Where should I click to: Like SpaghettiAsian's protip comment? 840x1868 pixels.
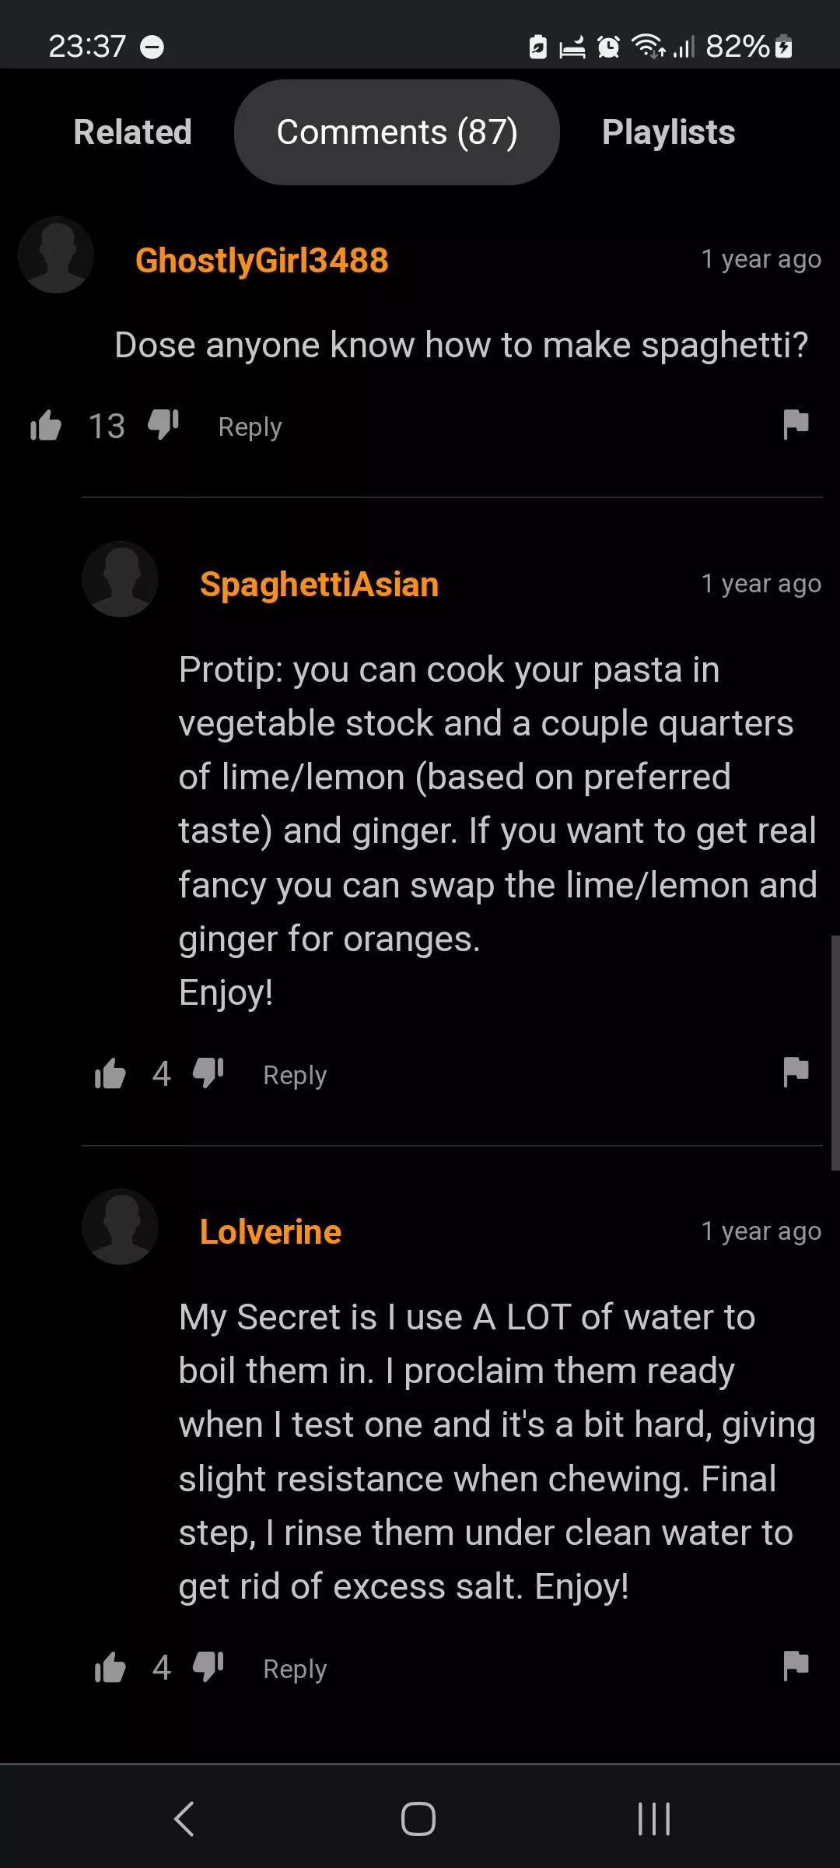tap(110, 1074)
